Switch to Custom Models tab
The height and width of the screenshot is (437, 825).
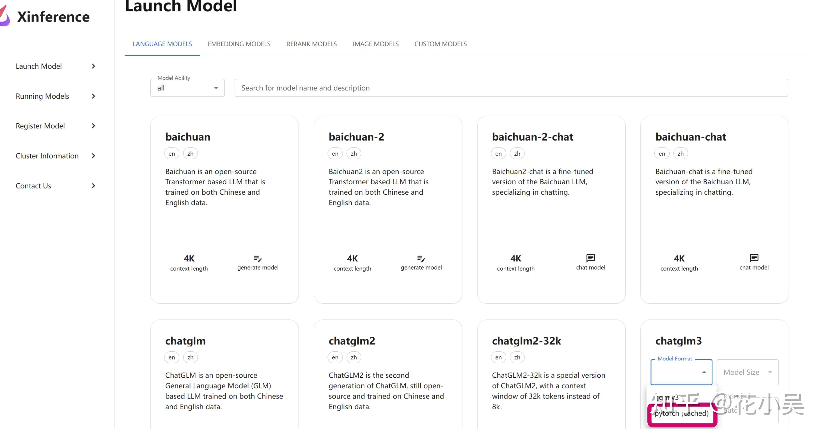[440, 44]
